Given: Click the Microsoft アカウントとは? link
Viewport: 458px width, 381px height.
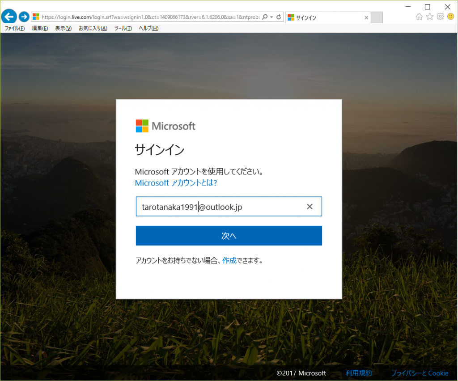Looking at the screenshot, I should pos(176,183).
